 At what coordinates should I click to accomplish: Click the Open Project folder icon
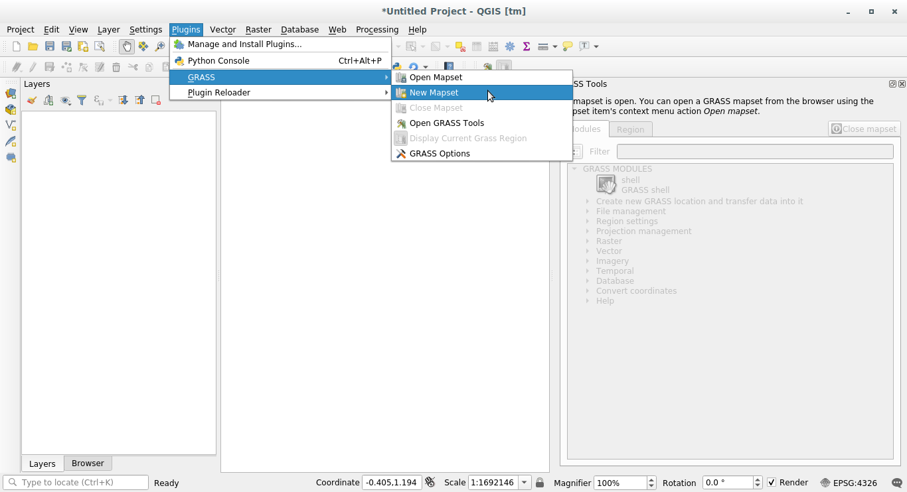click(33, 46)
